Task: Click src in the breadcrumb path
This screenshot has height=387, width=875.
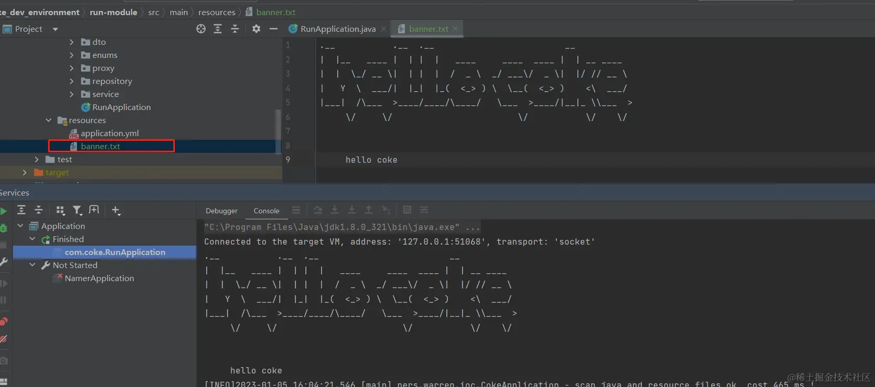Action: click(153, 12)
